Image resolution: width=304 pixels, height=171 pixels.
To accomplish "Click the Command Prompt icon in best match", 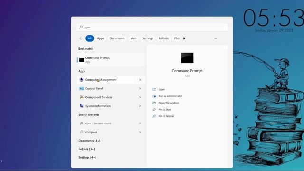I will point(82,60).
